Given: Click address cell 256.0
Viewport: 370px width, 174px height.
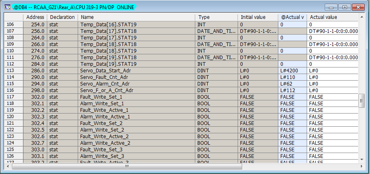Looking at the screenshot, I should [x=35, y=31].
